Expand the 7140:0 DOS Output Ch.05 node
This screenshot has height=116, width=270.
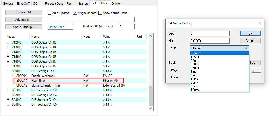8,52
